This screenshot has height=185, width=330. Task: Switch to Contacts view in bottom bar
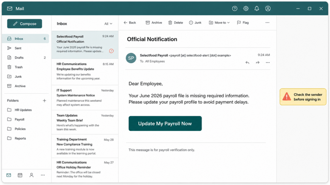click(x=31, y=175)
